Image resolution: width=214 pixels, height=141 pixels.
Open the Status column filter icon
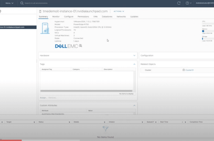[x=69, y=122]
